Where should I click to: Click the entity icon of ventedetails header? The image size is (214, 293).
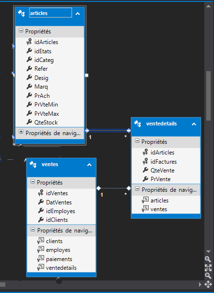click(x=138, y=123)
